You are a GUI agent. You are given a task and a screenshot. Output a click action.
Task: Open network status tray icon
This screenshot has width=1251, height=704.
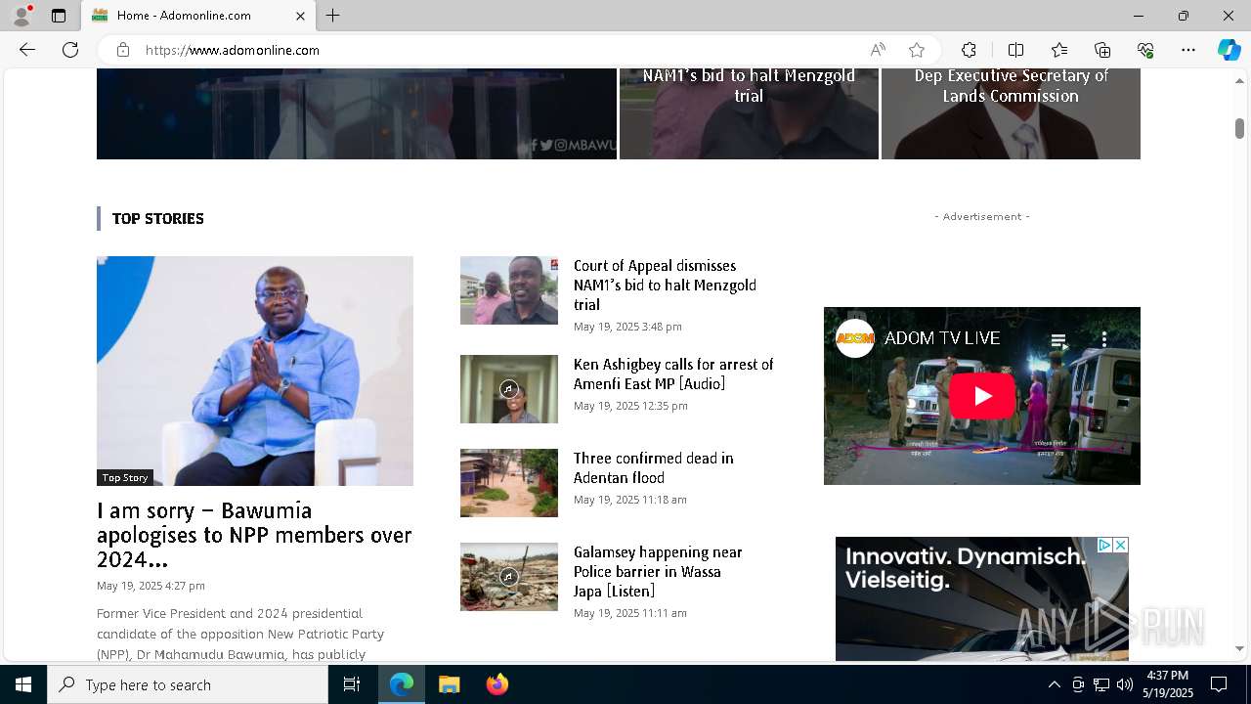click(1101, 684)
